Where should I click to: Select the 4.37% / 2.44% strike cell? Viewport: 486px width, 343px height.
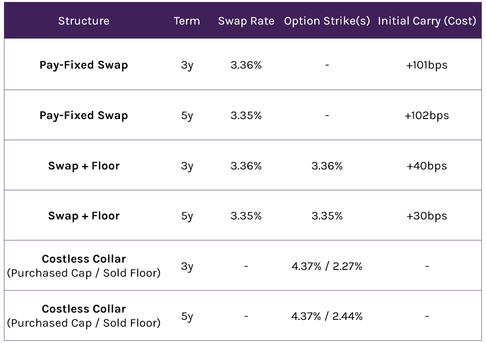327,316
